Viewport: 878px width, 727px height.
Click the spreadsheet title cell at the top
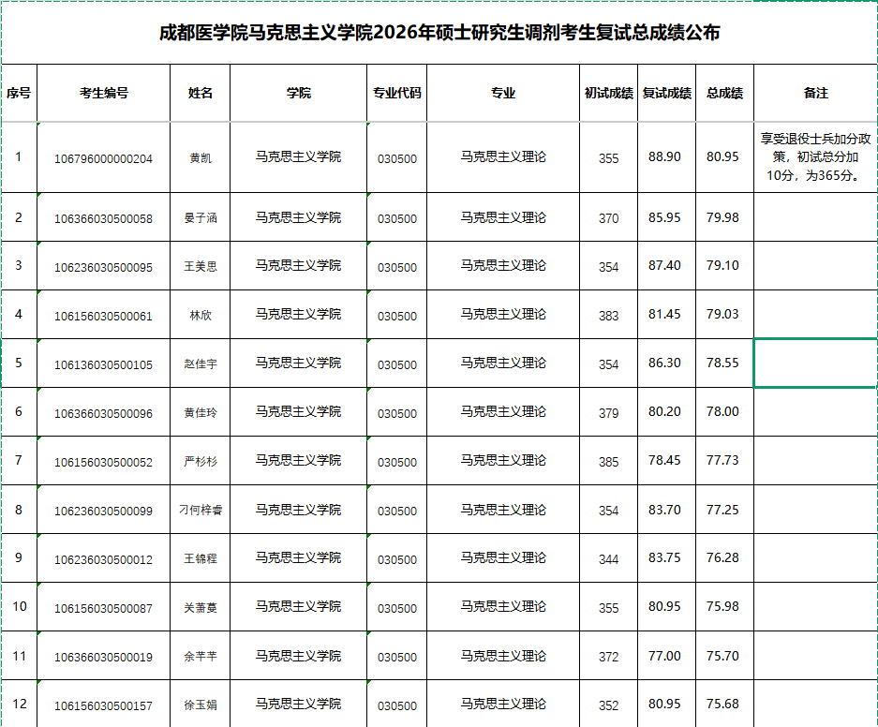click(439, 33)
